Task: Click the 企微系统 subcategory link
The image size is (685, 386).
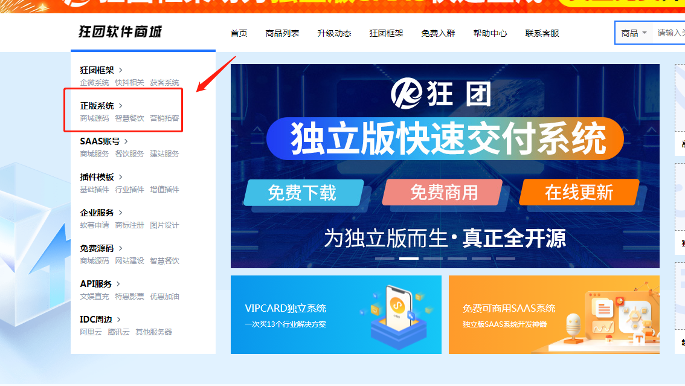Action: coord(94,83)
